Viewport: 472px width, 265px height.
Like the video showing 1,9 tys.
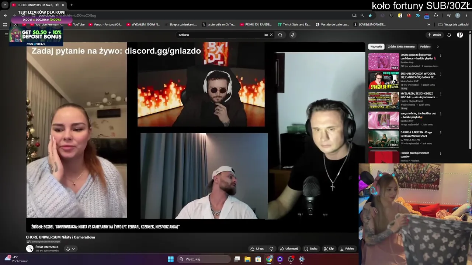tap(257, 248)
